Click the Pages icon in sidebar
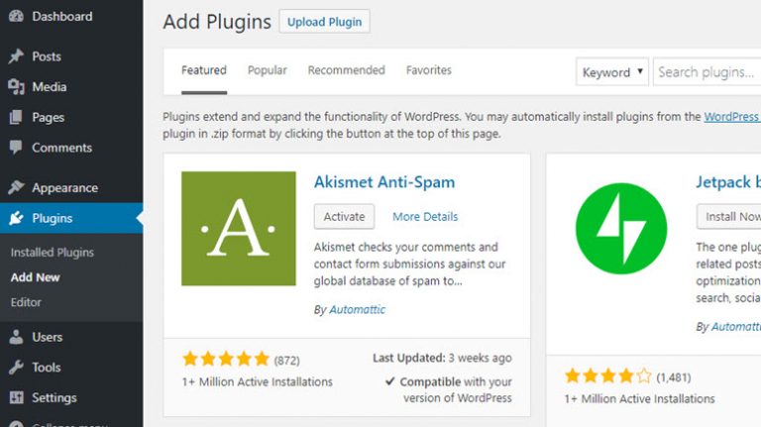This screenshot has height=427, width=761. click(x=16, y=117)
